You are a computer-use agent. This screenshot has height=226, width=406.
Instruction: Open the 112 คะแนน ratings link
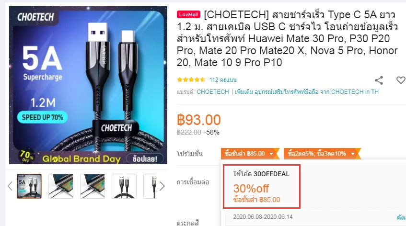pyautogui.click(x=223, y=80)
